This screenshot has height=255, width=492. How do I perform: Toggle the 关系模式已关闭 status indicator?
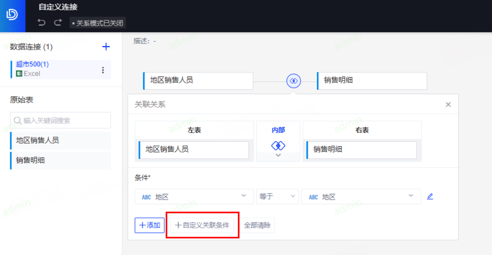pos(97,23)
